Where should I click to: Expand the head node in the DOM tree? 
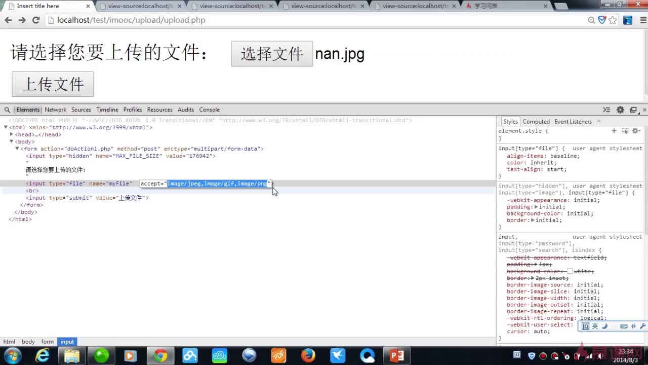[x=12, y=135]
